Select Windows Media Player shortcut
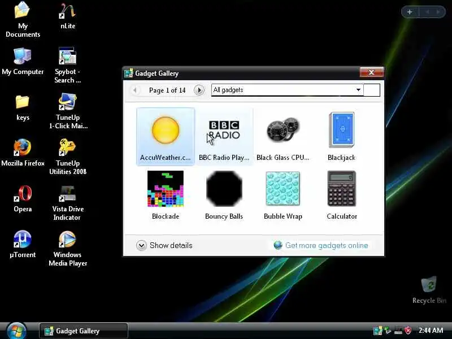Image resolution: width=452 pixels, height=339 pixels. pyautogui.click(x=68, y=249)
